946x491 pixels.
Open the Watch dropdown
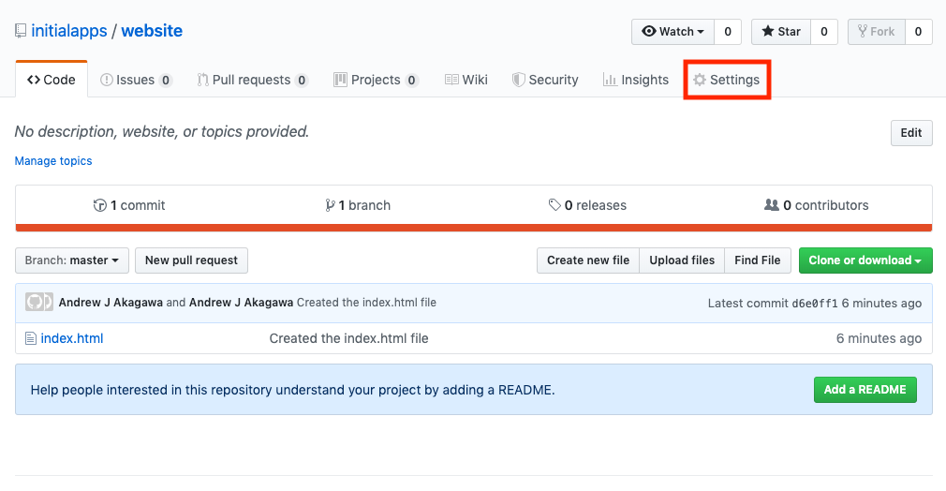673,32
